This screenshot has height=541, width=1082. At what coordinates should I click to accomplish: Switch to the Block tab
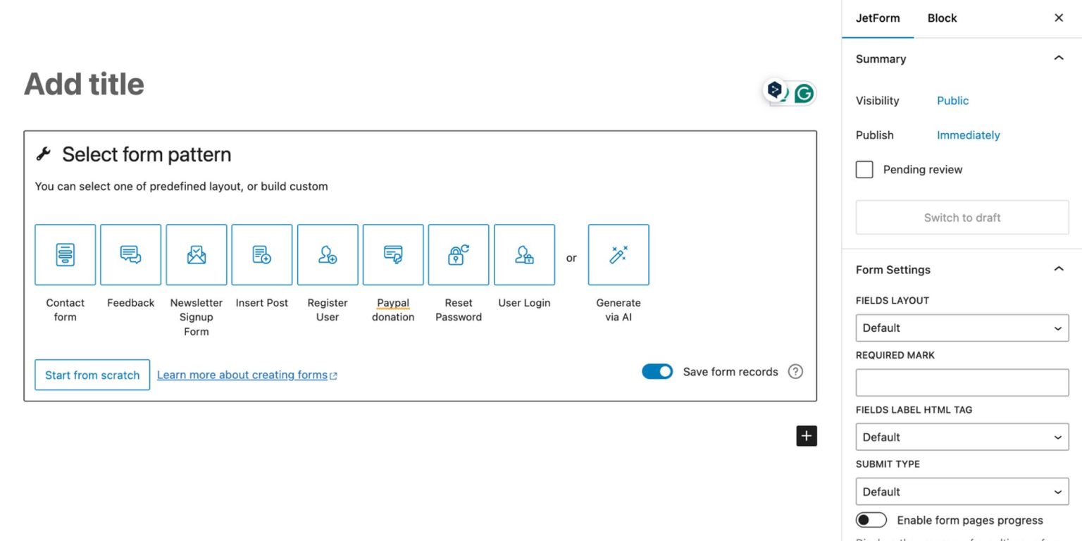pyautogui.click(x=942, y=18)
